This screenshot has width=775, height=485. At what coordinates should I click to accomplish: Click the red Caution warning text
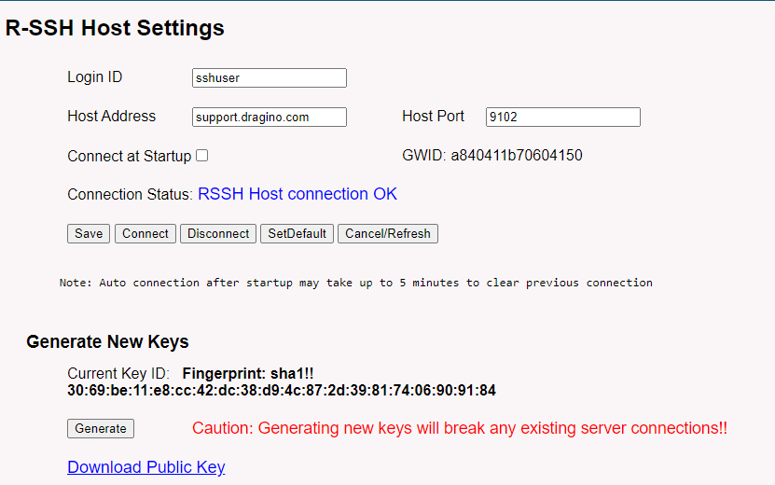(x=460, y=428)
